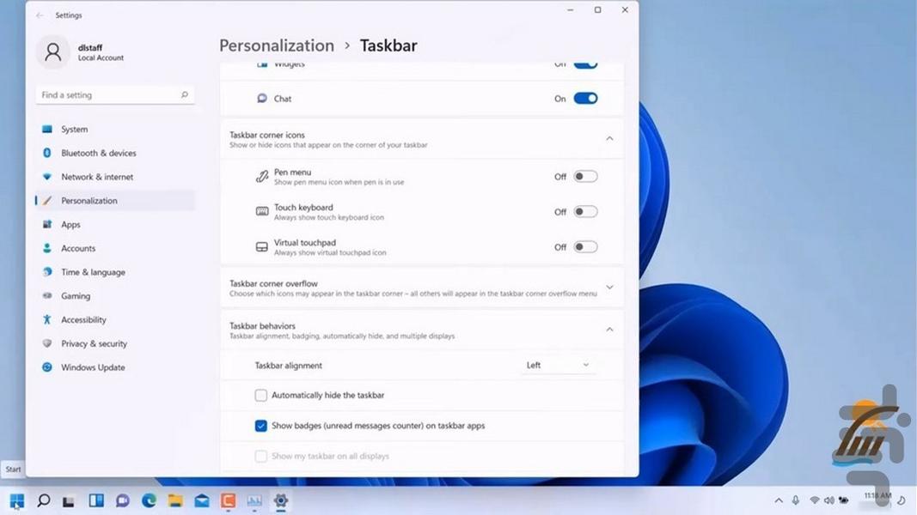
Task: Uncheck Show badges on taskbar apps
Action: point(261,426)
